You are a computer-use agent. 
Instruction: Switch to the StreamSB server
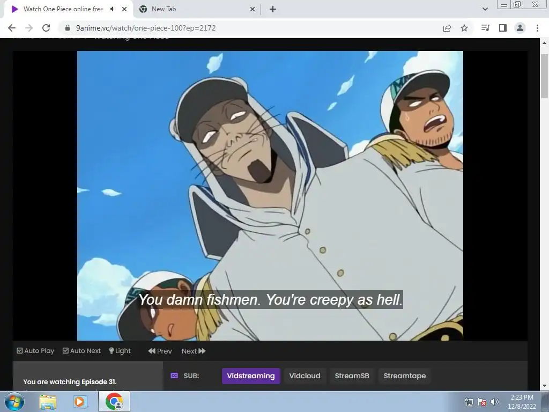tap(352, 376)
